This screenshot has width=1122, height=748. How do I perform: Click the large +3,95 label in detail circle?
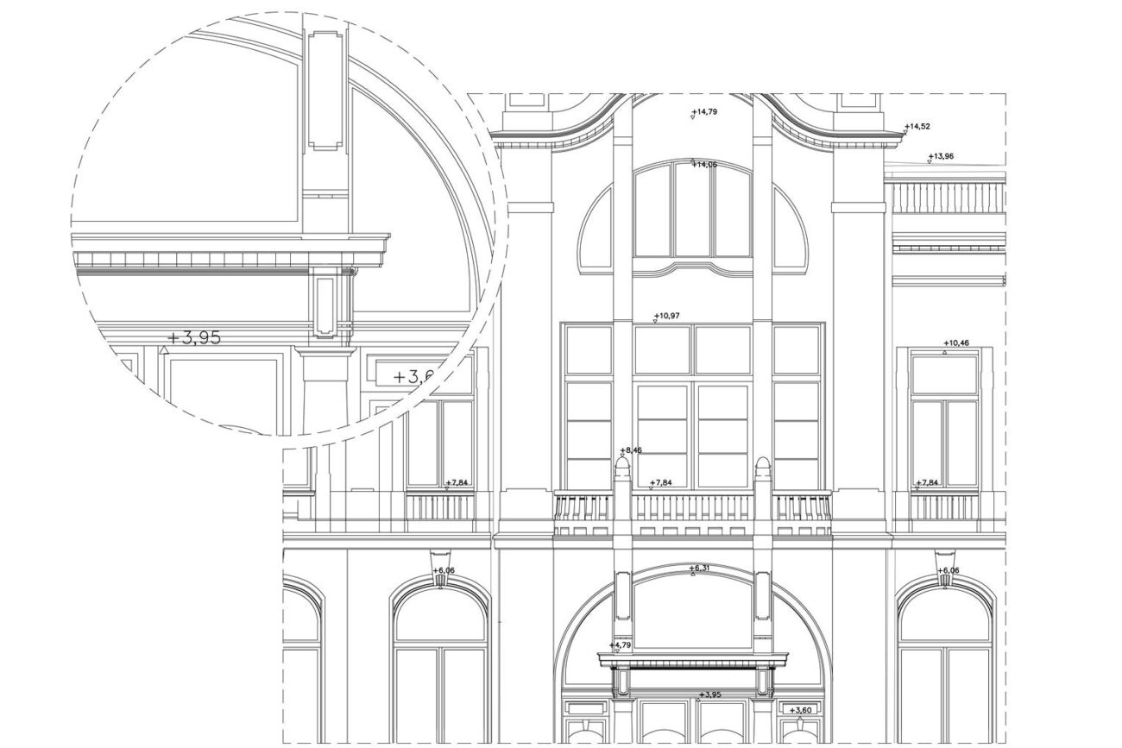(x=194, y=337)
